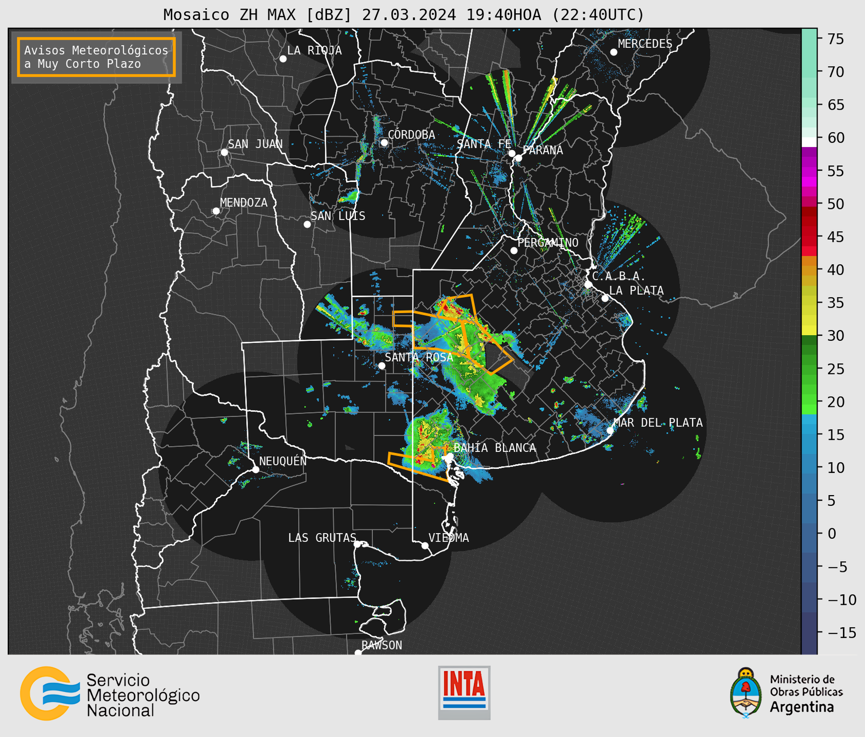Viewport: 865px width, 737px height.
Task: Click the SANTA ROSA label text
Action: coord(419,357)
